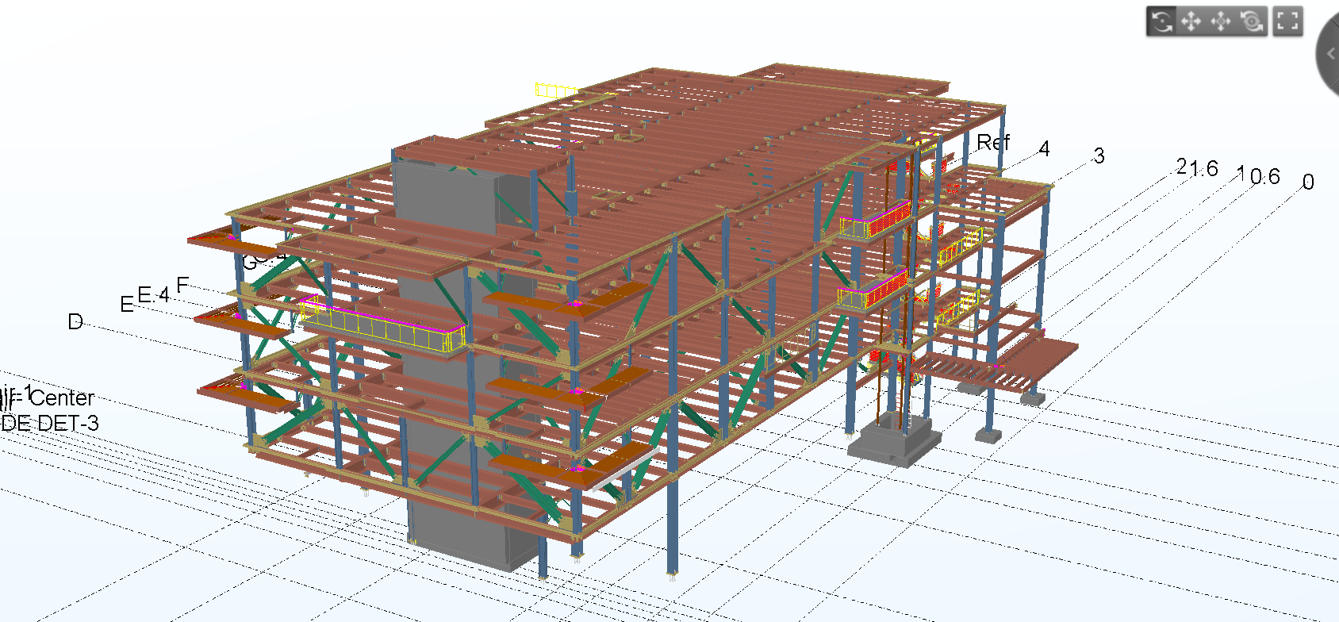Click the "10.6" grid label
Viewport: 1339px width, 622px height.
pyautogui.click(x=1258, y=175)
